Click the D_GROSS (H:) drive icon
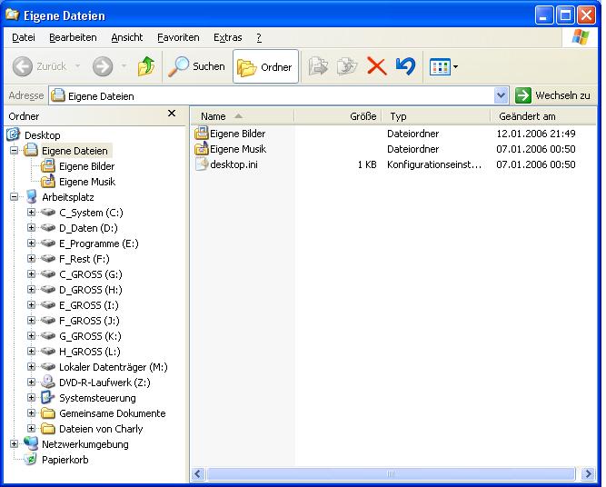 click(48, 290)
